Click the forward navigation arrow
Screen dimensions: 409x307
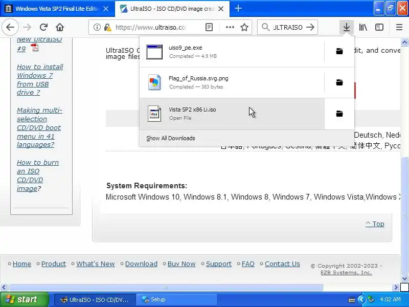27,27
